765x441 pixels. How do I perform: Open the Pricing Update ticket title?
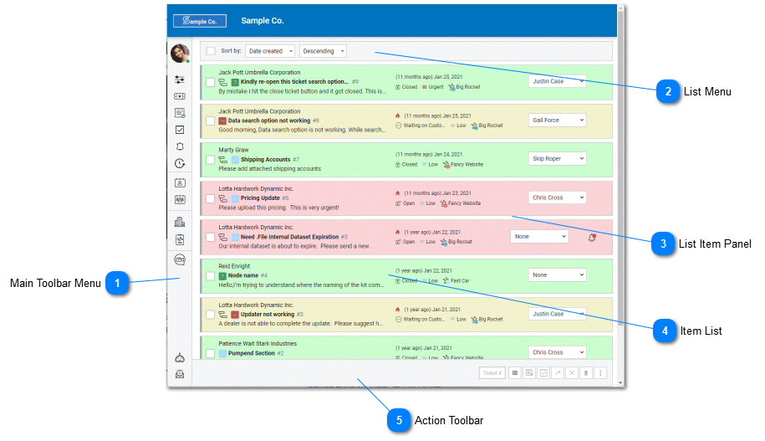coord(260,198)
